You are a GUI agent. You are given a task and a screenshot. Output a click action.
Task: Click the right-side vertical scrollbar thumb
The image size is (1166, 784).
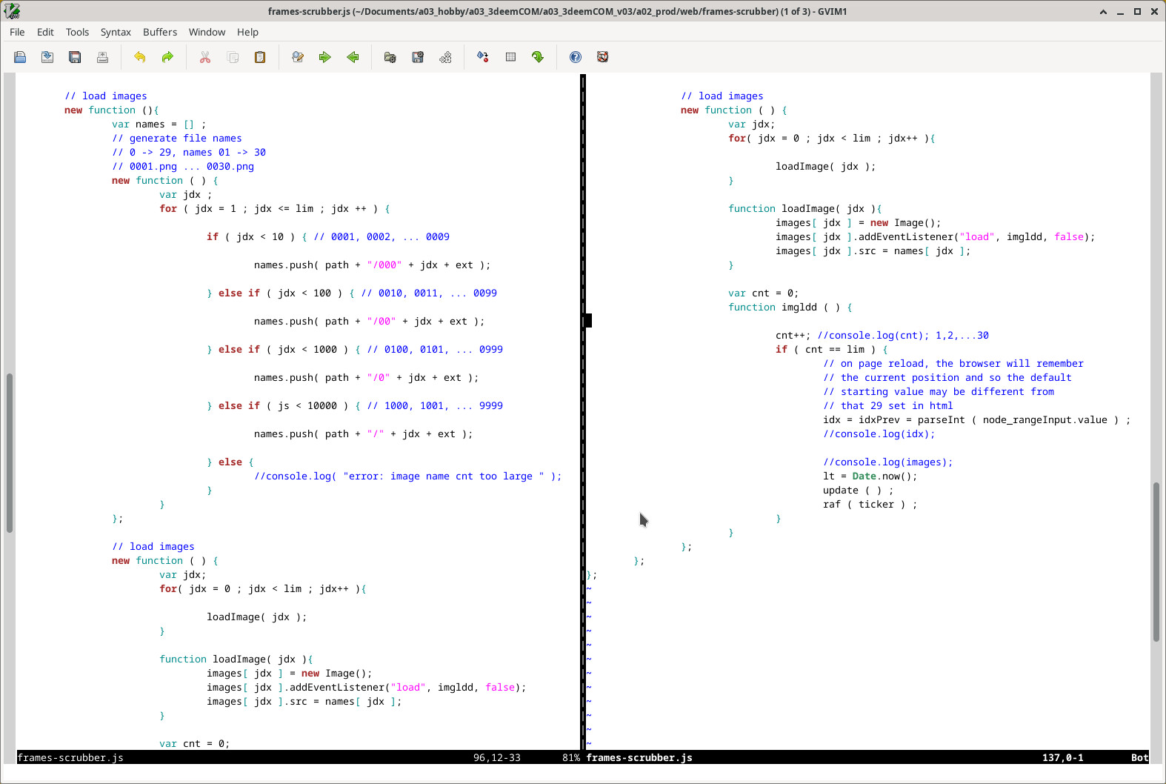(1156, 561)
